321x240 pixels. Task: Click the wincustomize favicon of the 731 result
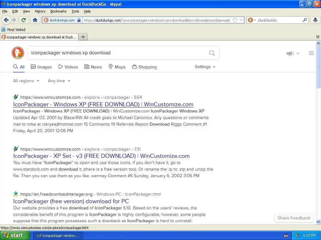pyautogui.click(x=16, y=148)
